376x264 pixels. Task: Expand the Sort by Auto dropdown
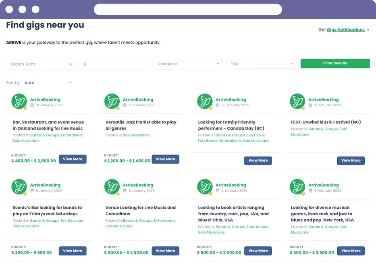[48, 82]
